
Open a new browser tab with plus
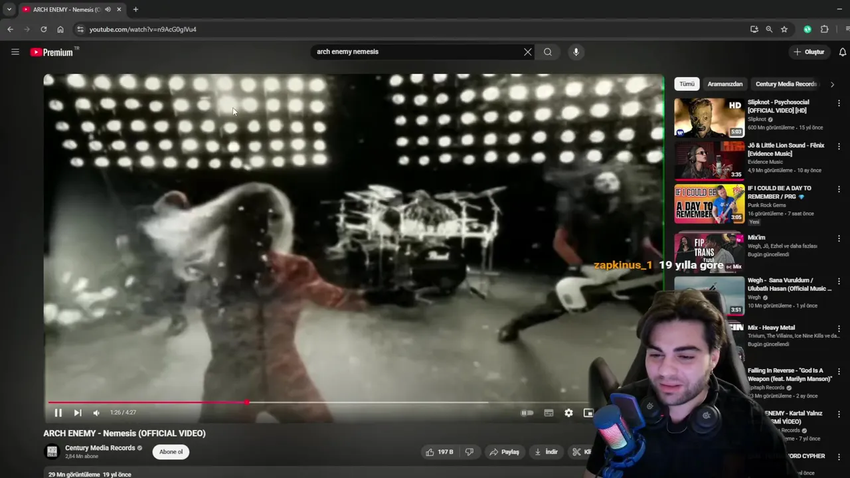pyautogui.click(x=135, y=9)
